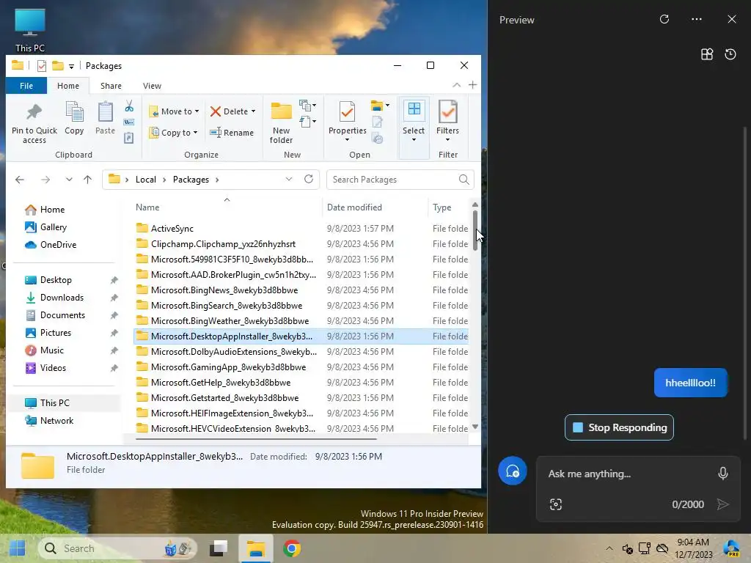This screenshot has width=751, height=563.
Task: Open Downloads in navigation pane
Action: pyautogui.click(x=62, y=298)
